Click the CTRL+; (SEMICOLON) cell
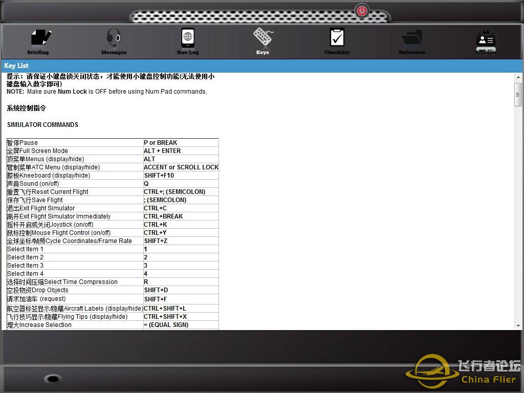This screenshot has height=393, width=524. 181,192
